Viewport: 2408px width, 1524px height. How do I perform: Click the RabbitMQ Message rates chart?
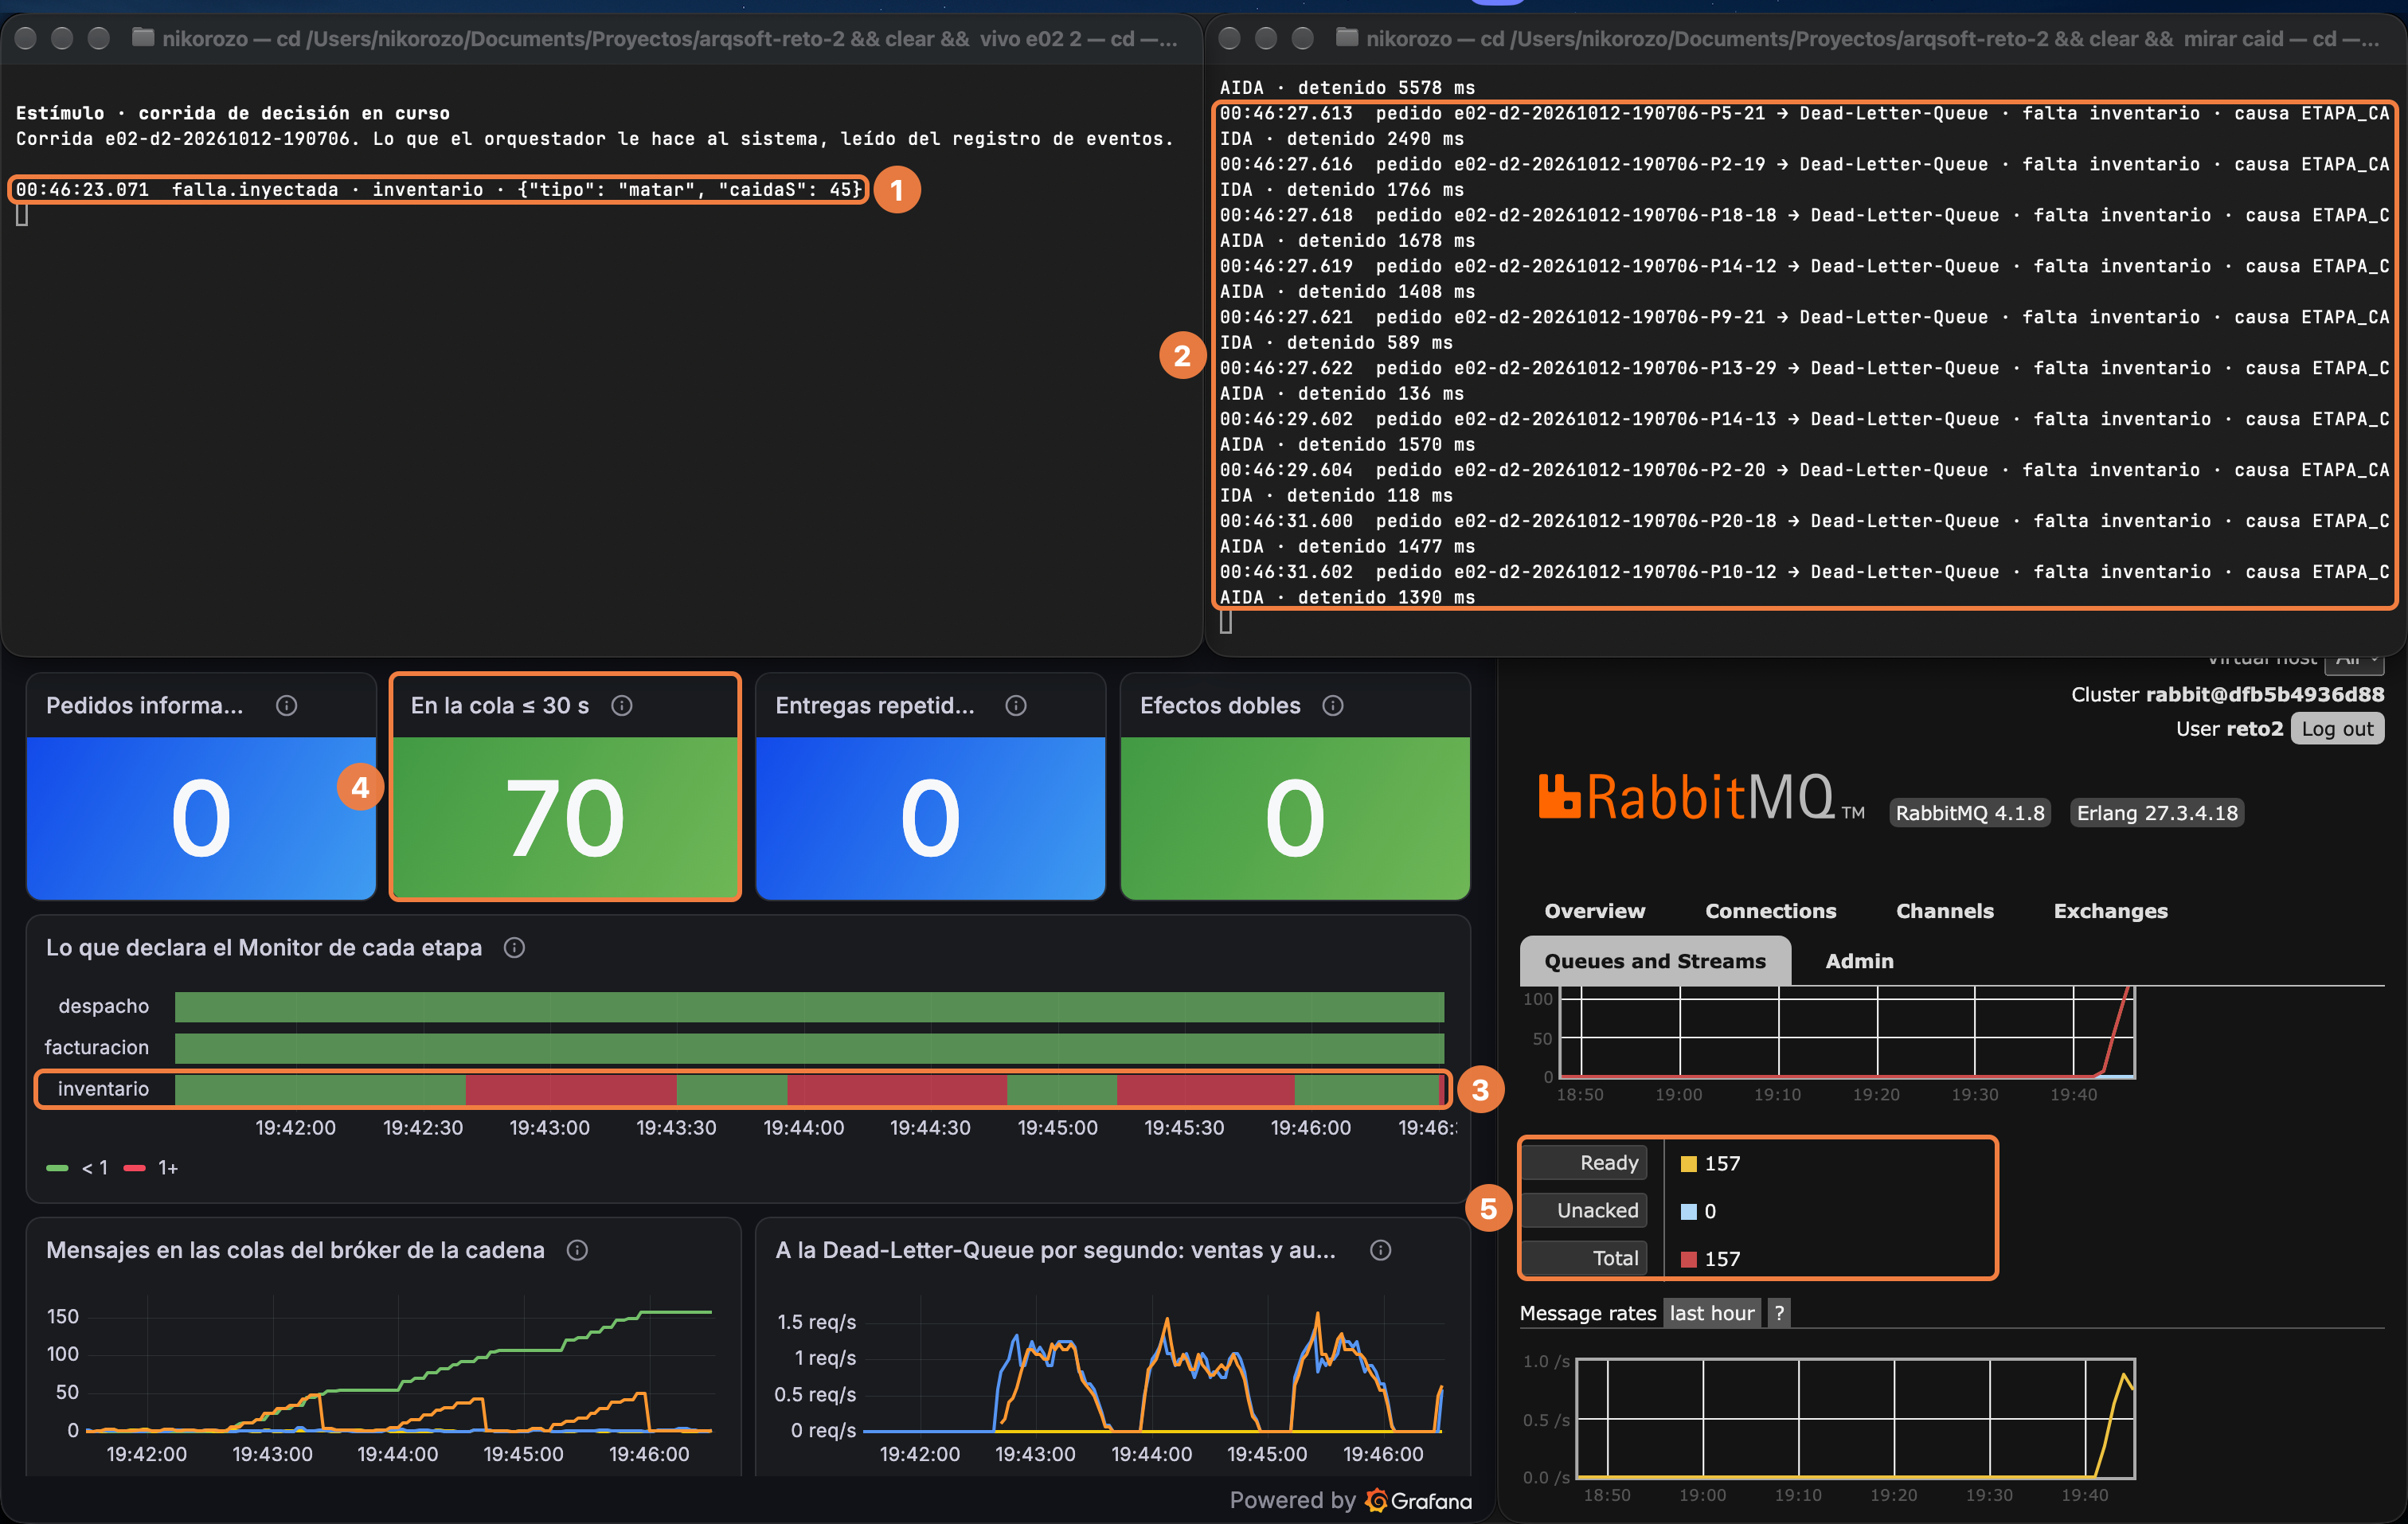pos(1855,1418)
